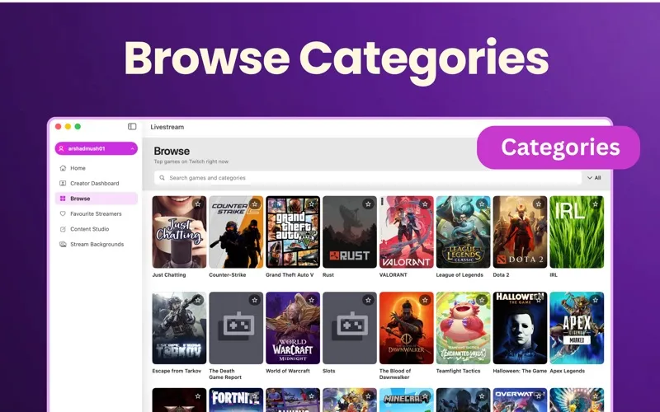The height and width of the screenshot is (412, 660).
Task: Star The Death Game Report category
Action: click(x=255, y=300)
